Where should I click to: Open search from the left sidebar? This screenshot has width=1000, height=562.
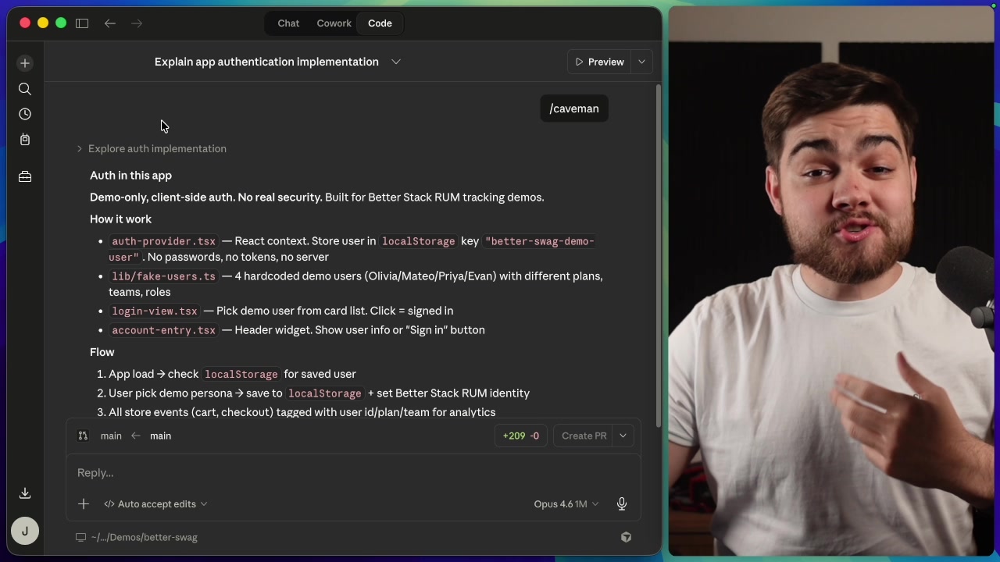pyautogui.click(x=25, y=89)
